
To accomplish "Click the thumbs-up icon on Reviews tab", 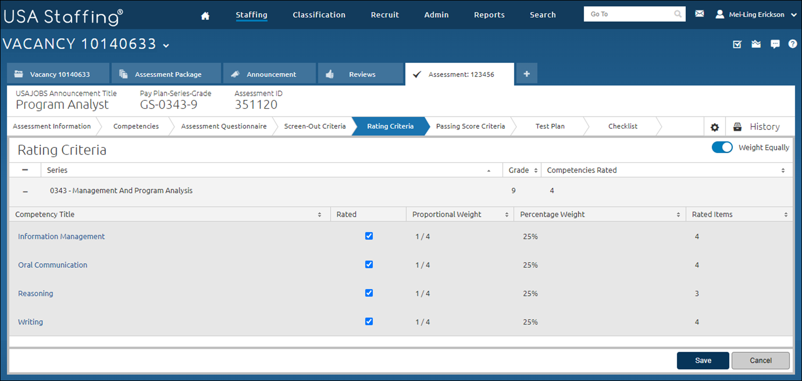I will (x=330, y=74).
